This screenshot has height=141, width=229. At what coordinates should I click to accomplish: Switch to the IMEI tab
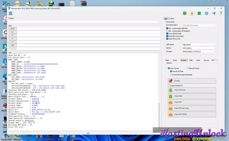(x=191, y=60)
